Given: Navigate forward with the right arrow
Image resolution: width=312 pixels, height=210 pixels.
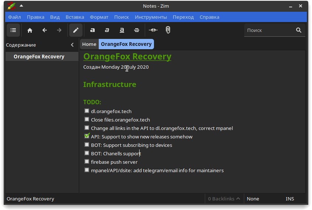Looking at the screenshot, I should [59, 30].
